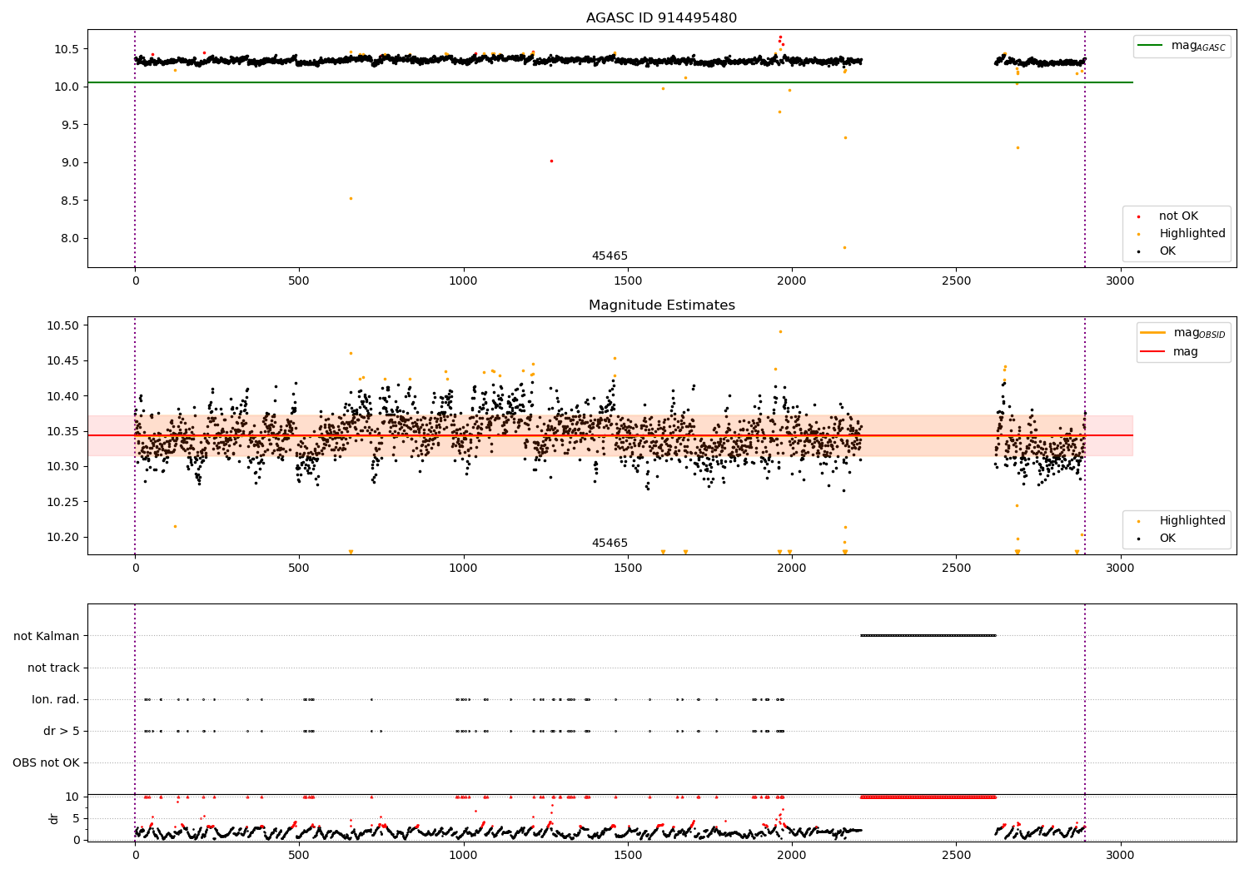Click x-tick '500' under the top plot
Image resolution: width=1249 pixels, height=874 pixels.
tap(299, 281)
